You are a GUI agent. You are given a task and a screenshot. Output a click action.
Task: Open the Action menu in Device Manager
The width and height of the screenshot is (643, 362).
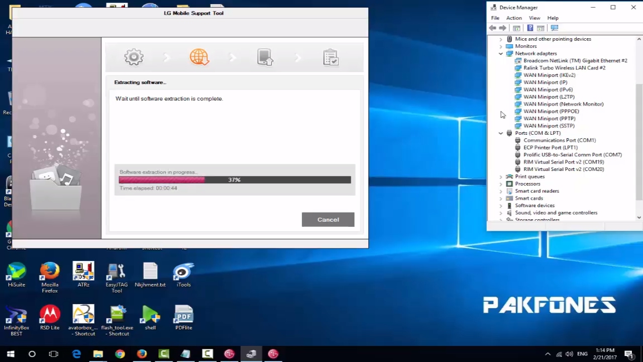tap(514, 18)
